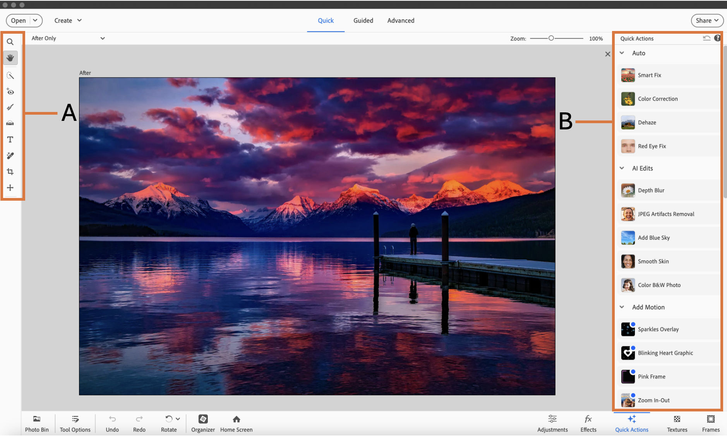Click the 100% zoom value
Screen dimensions: 727x437
pyautogui.click(x=596, y=39)
